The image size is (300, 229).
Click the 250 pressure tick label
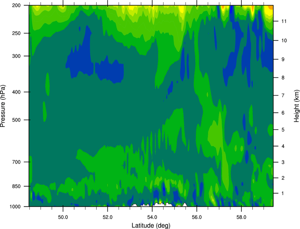[x=16, y=33]
